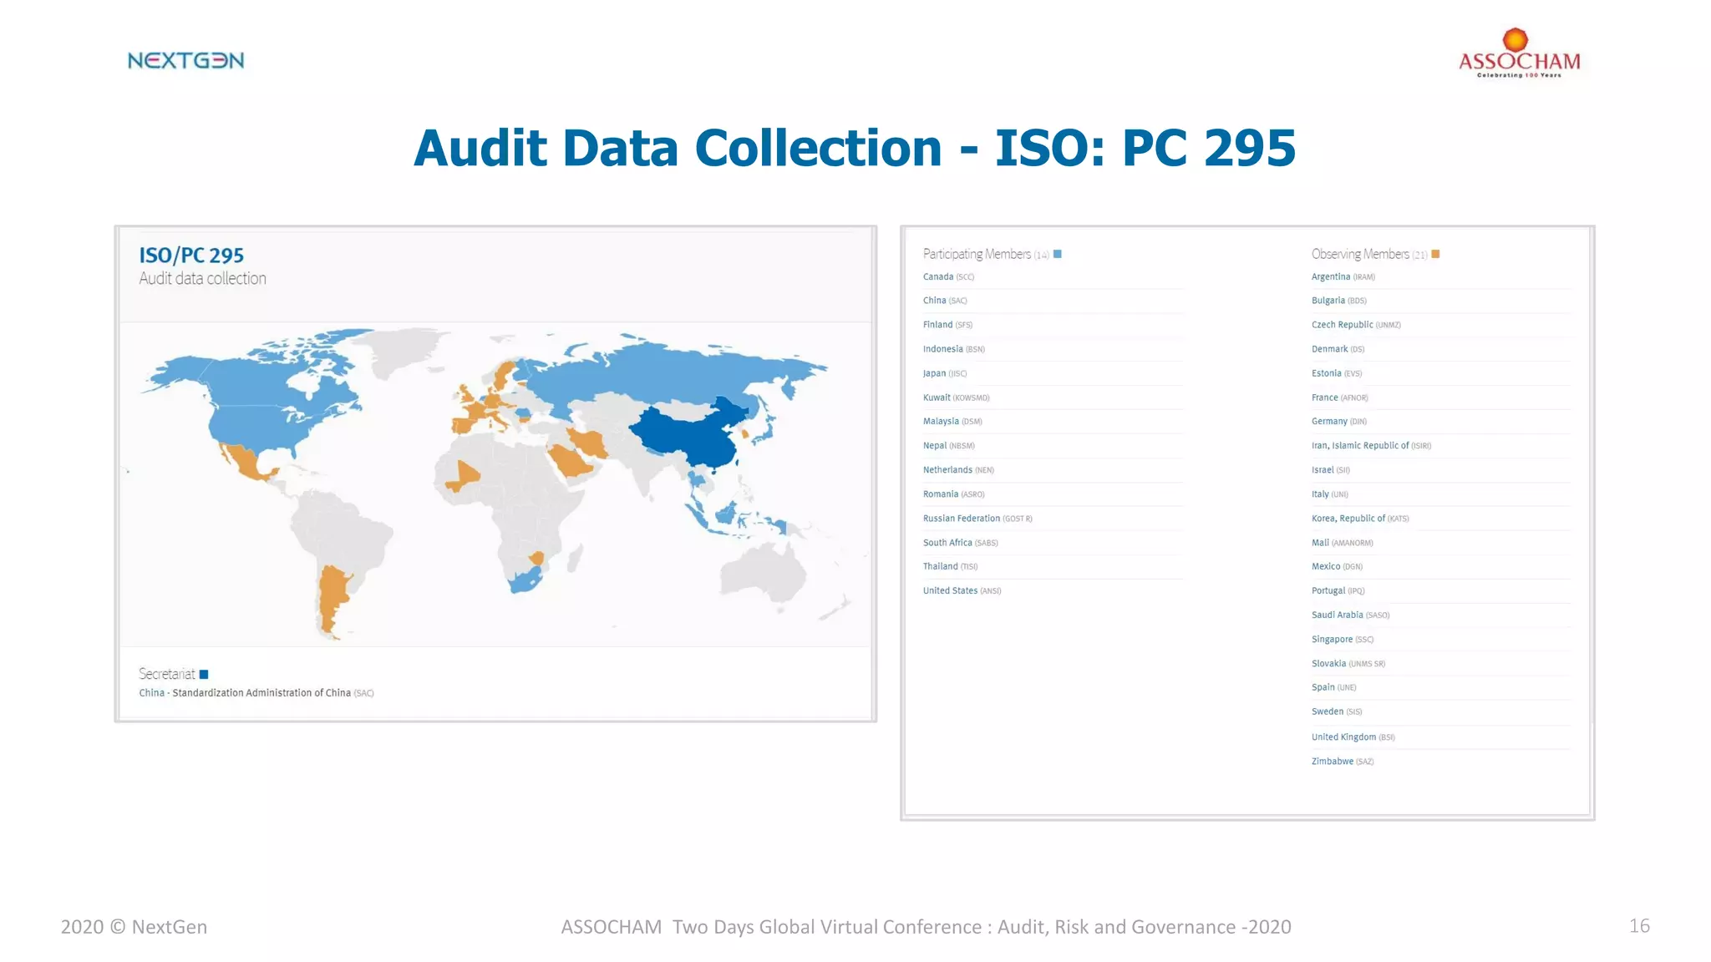Click the world map thumbnail
This screenshot has height=962, width=1711.
tap(495, 484)
